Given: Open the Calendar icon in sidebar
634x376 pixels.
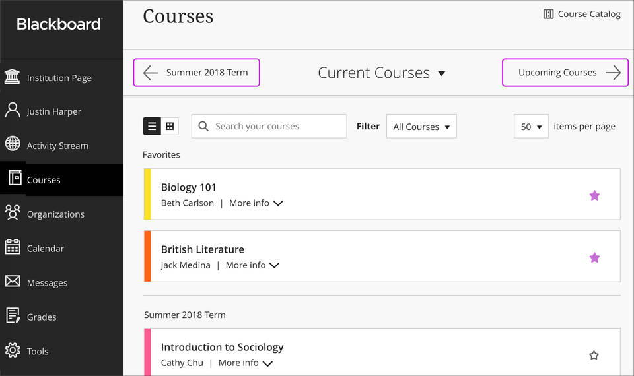Looking at the screenshot, I should pos(13,247).
